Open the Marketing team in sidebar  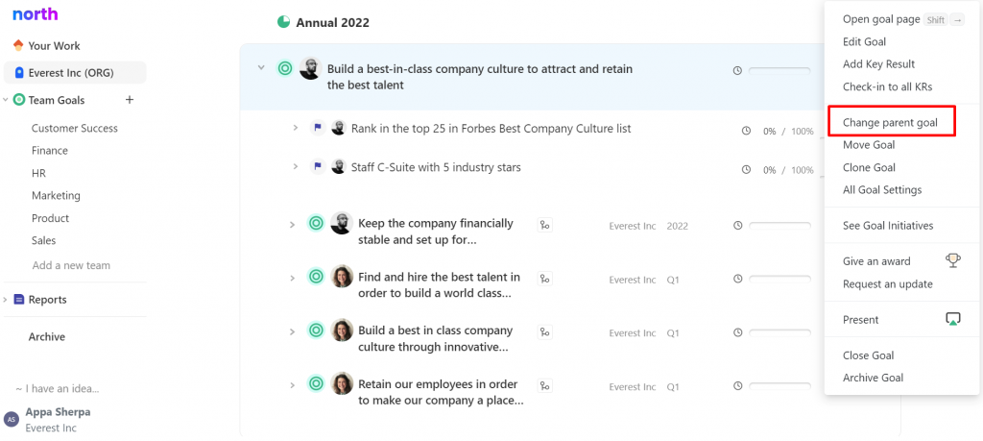click(56, 196)
